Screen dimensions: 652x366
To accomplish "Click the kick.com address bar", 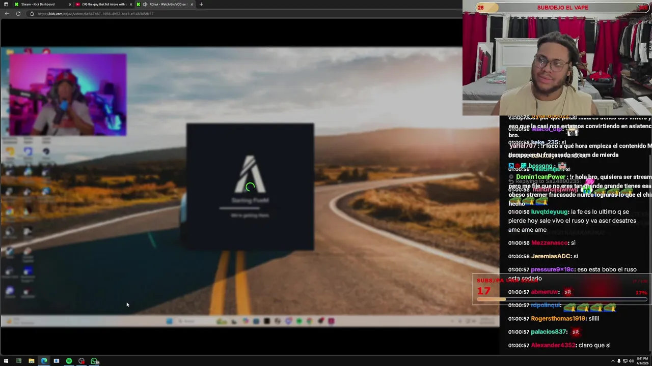I will (244, 14).
